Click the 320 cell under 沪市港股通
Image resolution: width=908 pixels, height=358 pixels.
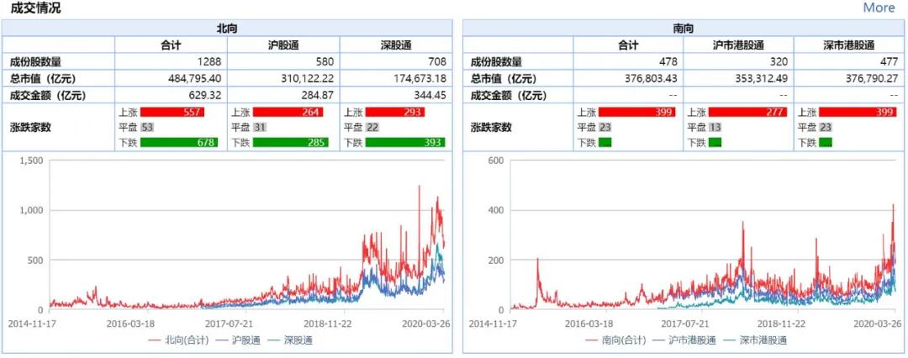(x=738, y=62)
